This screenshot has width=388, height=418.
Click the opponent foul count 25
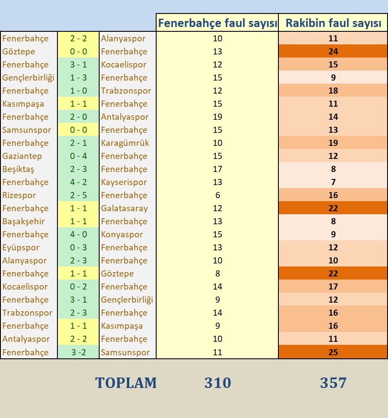(x=333, y=352)
